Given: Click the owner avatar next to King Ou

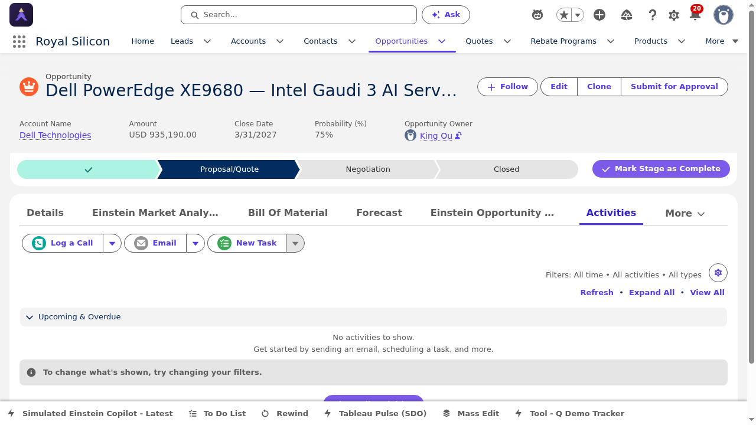Looking at the screenshot, I should 410,136.
